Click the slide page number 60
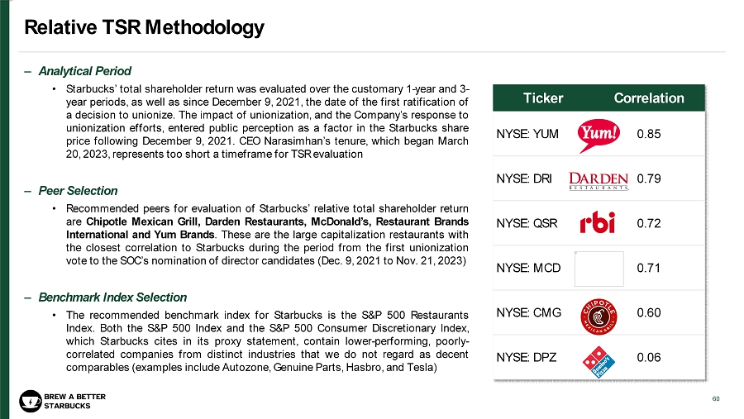The height and width of the screenshot is (419, 744). (x=716, y=399)
